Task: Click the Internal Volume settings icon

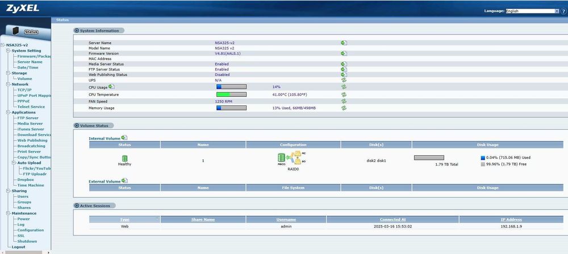Action: [124, 138]
